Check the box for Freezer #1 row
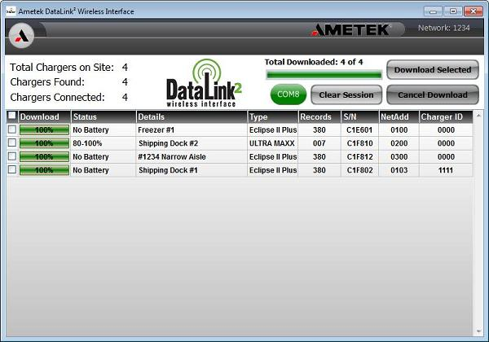489x342 pixels. coord(11,129)
